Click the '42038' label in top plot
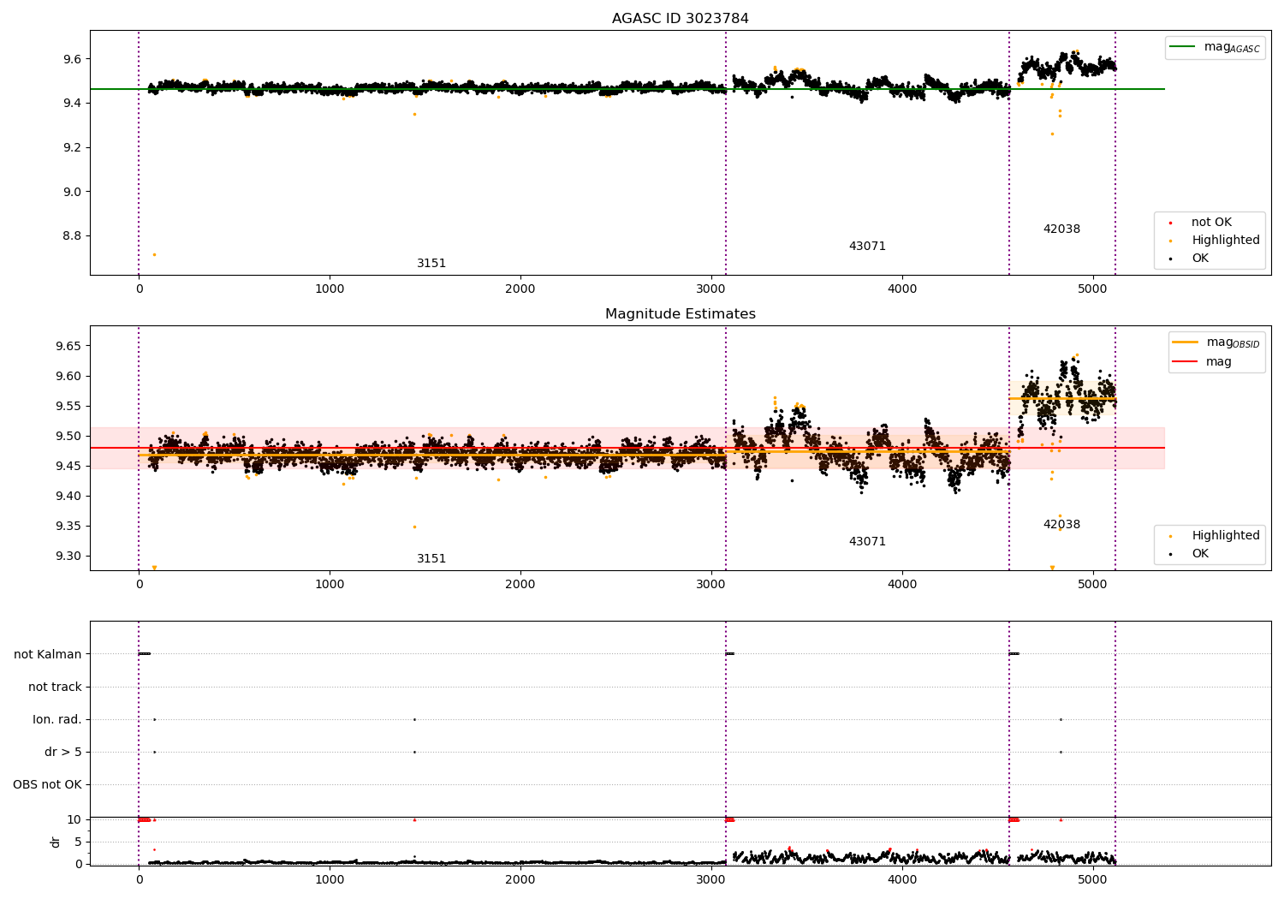This screenshot has width=1284, height=899. coord(1061,229)
